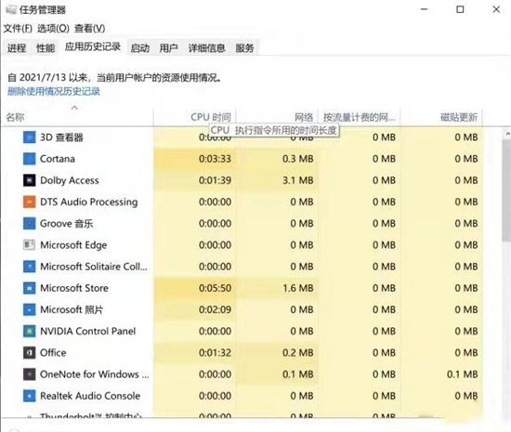Click the Microsoft 照片 name text
Screen dimensions: 511x432
pyautogui.click(x=72, y=309)
